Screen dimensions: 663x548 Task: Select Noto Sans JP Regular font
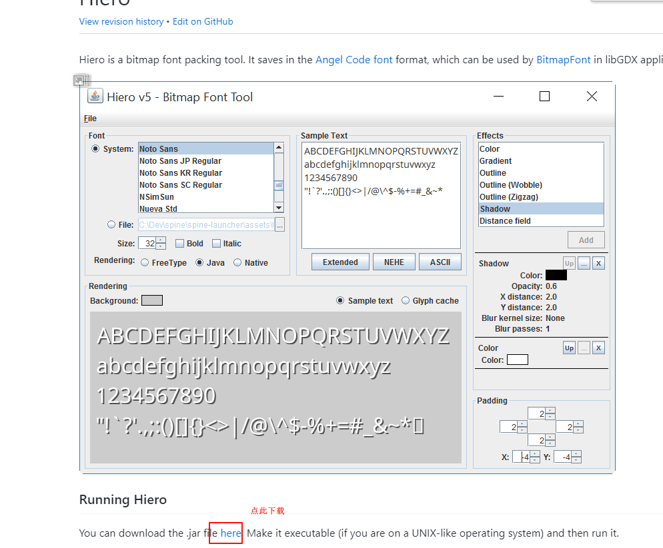pyautogui.click(x=180, y=161)
